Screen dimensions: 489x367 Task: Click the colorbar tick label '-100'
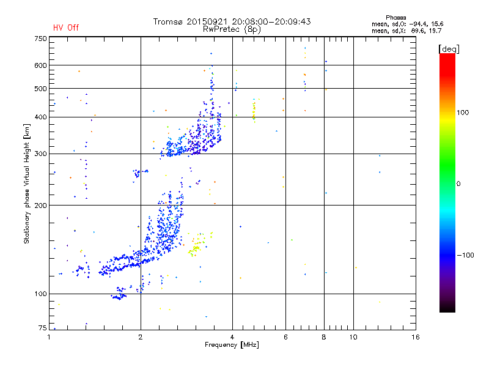pyautogui.click(x=465, y=255)
